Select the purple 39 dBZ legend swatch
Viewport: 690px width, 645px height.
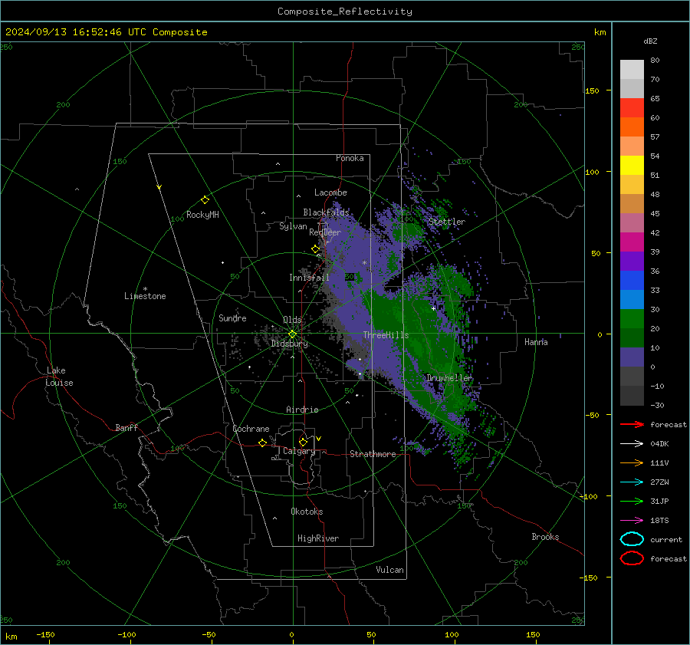(x=632, y=261)
